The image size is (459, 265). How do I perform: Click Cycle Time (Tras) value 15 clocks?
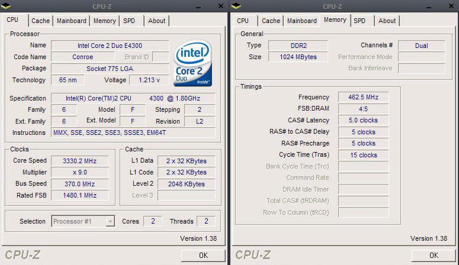click(363, 155)
